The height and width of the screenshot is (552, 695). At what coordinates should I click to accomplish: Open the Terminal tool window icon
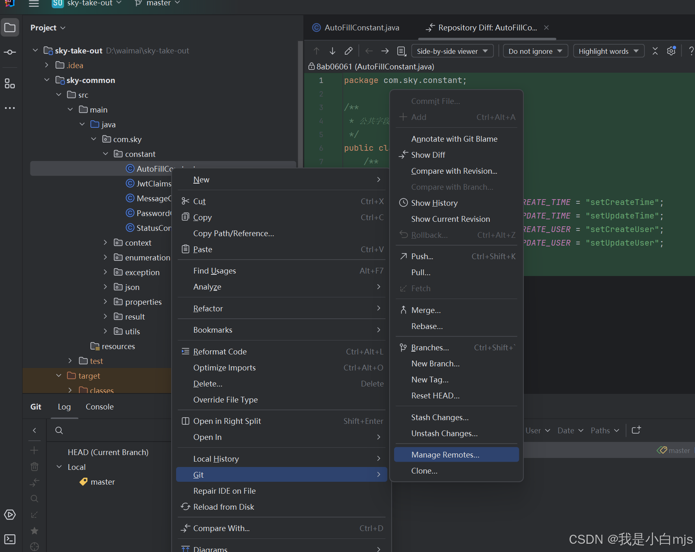coord(10,539)
